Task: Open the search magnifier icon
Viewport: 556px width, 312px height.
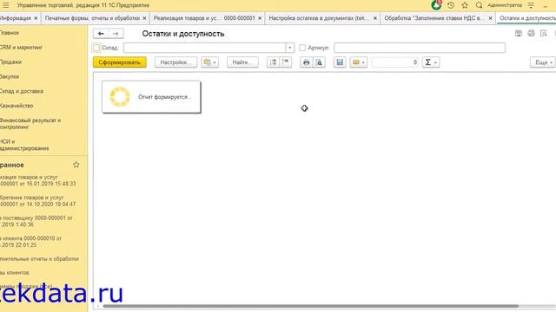Action: pyautogui.click(x=479, y=5)
